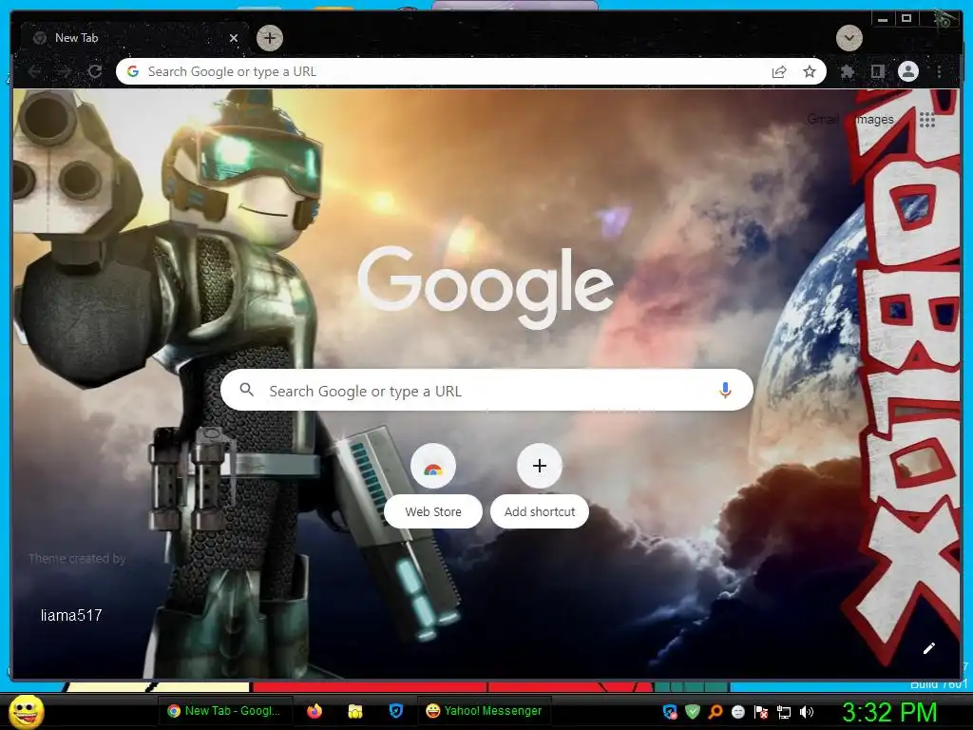Image resolution: width=973 pixels, height=730 pixels.
Task: Start voice search with the microphone icon
Action: click(725, 390)
